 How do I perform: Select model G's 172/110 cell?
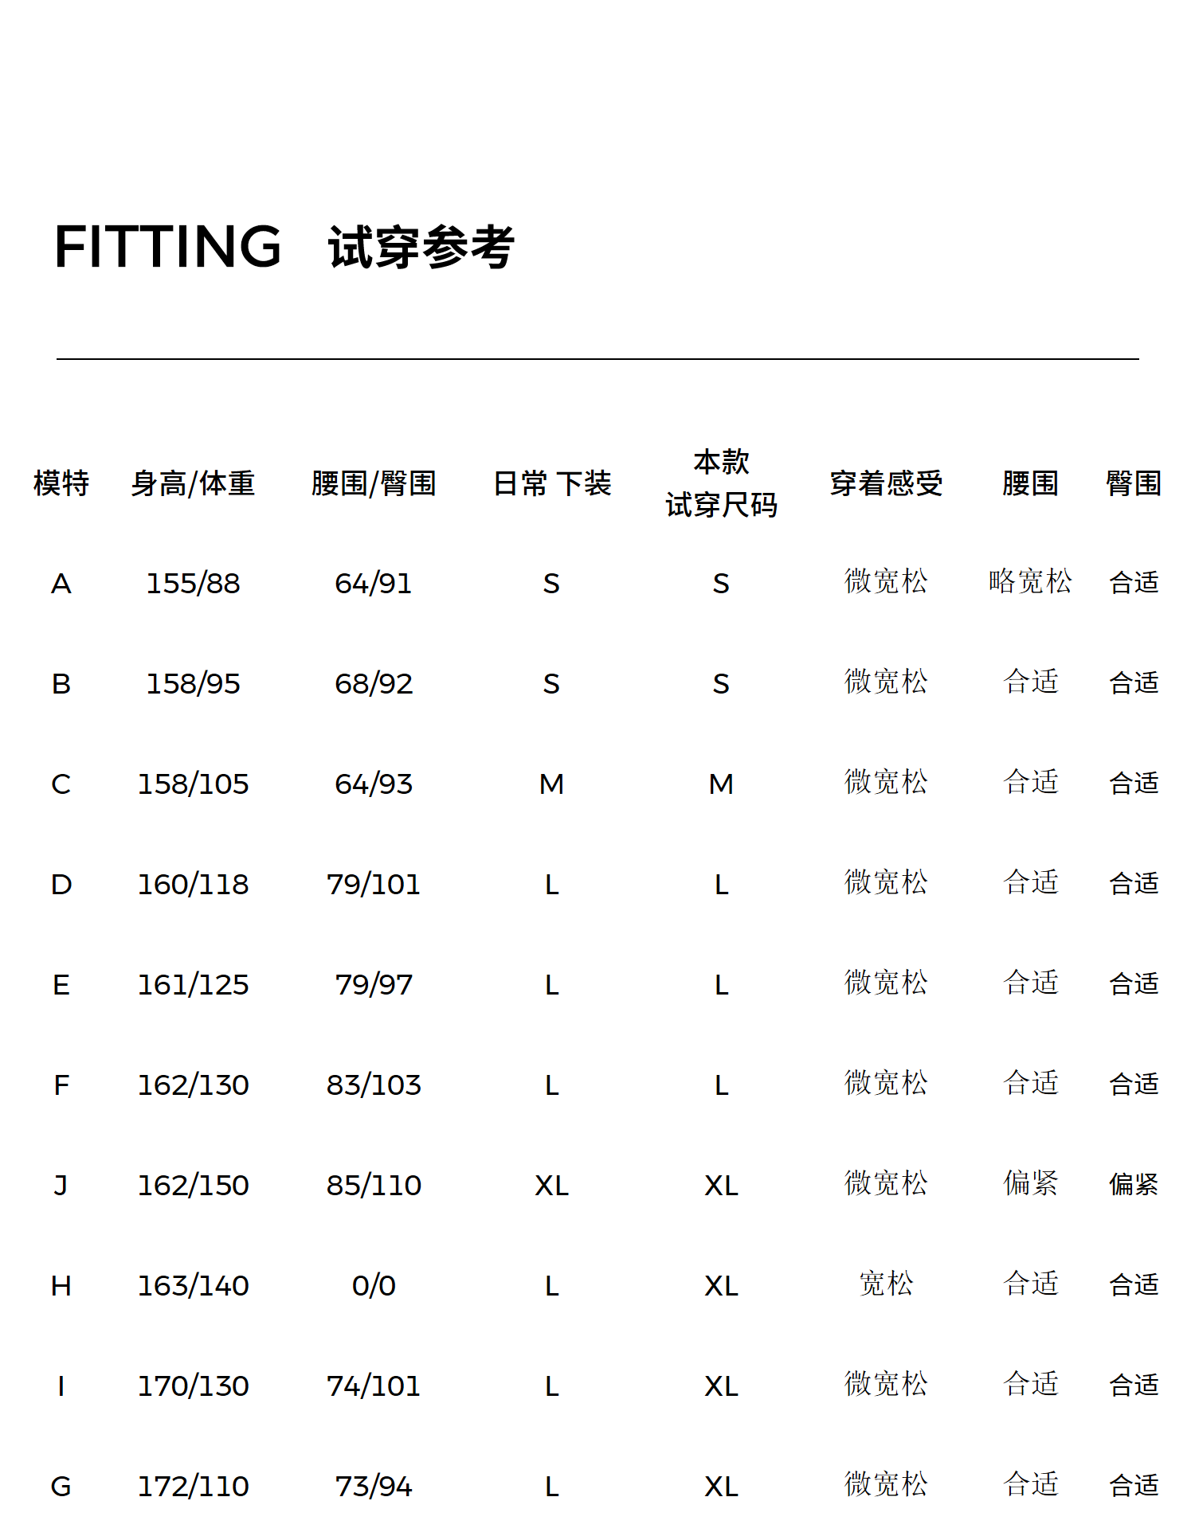(193, 1487)
